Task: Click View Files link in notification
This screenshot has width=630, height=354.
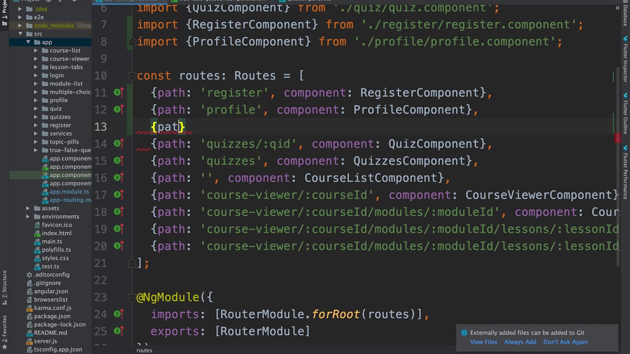Action: (483, 342)
